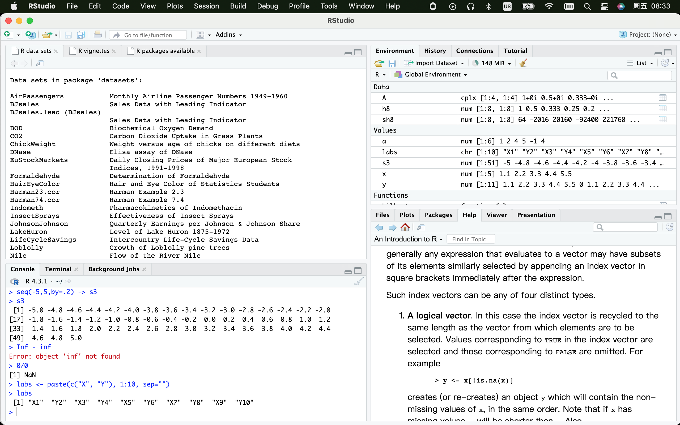Click the broom to clear Environment objects
Image resolution: width=680 pixels, height=425 pixels.
(x=523, y=63)
